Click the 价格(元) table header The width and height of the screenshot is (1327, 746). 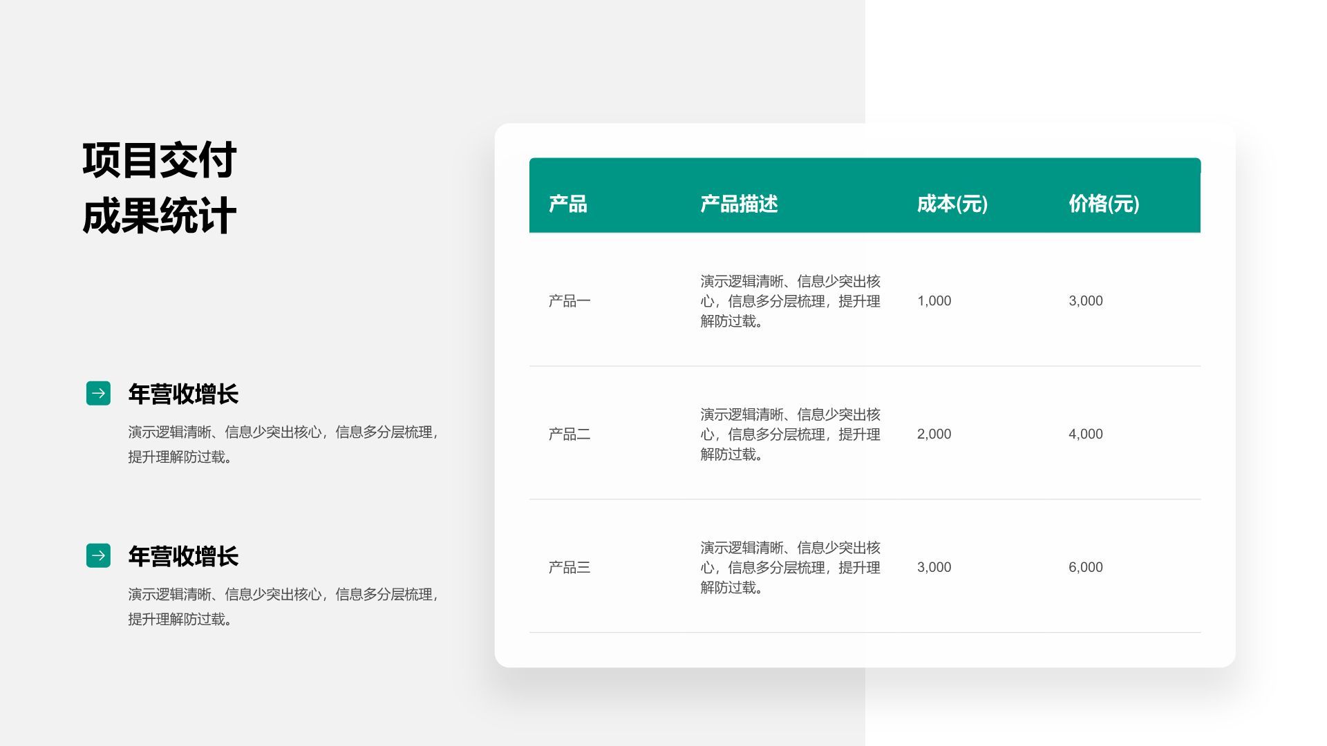point(1103,204)
